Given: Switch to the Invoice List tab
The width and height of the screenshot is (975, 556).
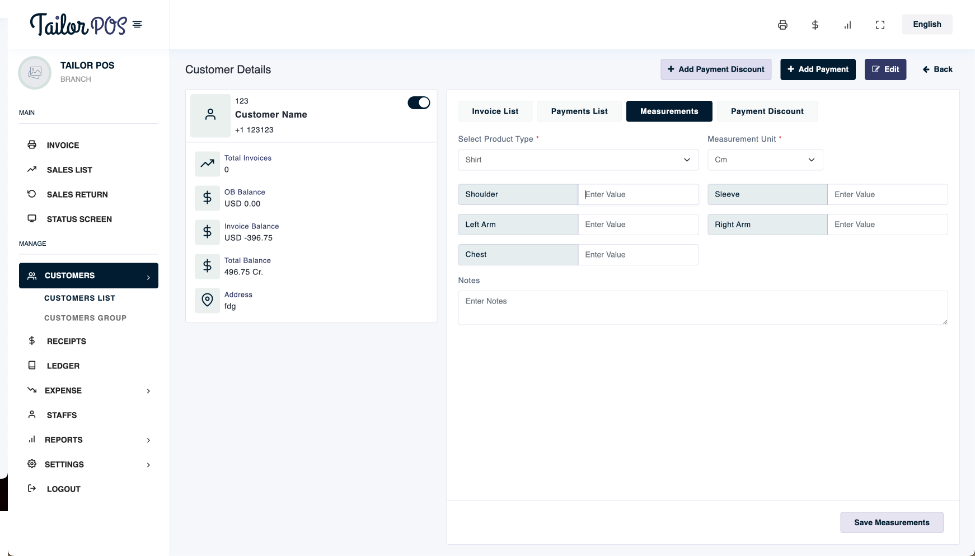Looking at the screenshot, I should point(495,111).
